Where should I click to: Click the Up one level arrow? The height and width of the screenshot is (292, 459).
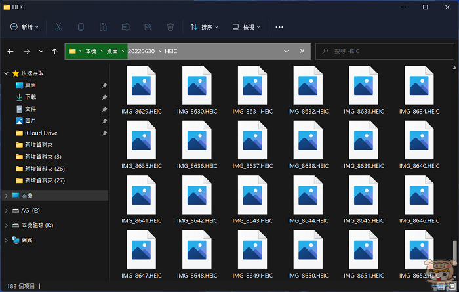tap(56, 51)
